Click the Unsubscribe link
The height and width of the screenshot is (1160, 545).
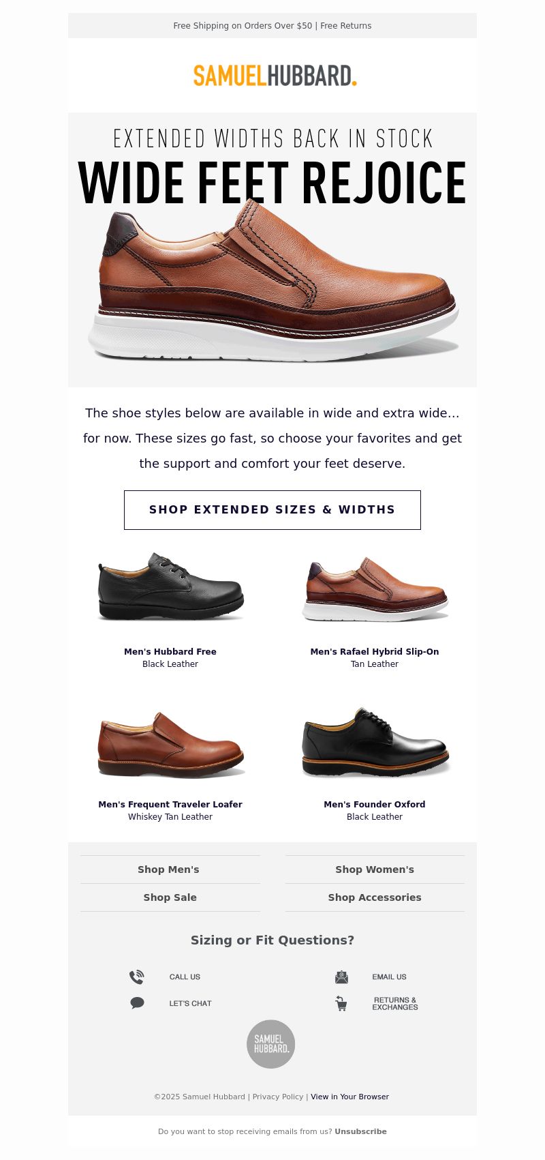click(360, 1131)
